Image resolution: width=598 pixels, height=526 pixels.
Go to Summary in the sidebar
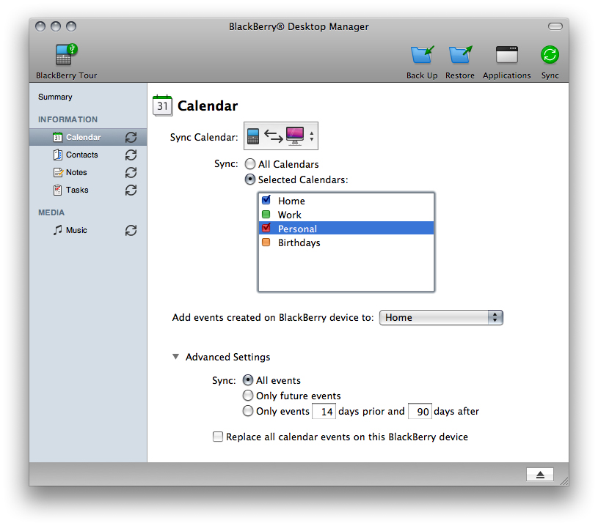(x=55, y=97)
